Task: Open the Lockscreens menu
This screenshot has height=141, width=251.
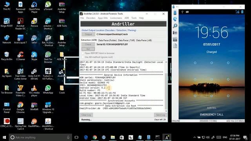Action: pos(116,18)
